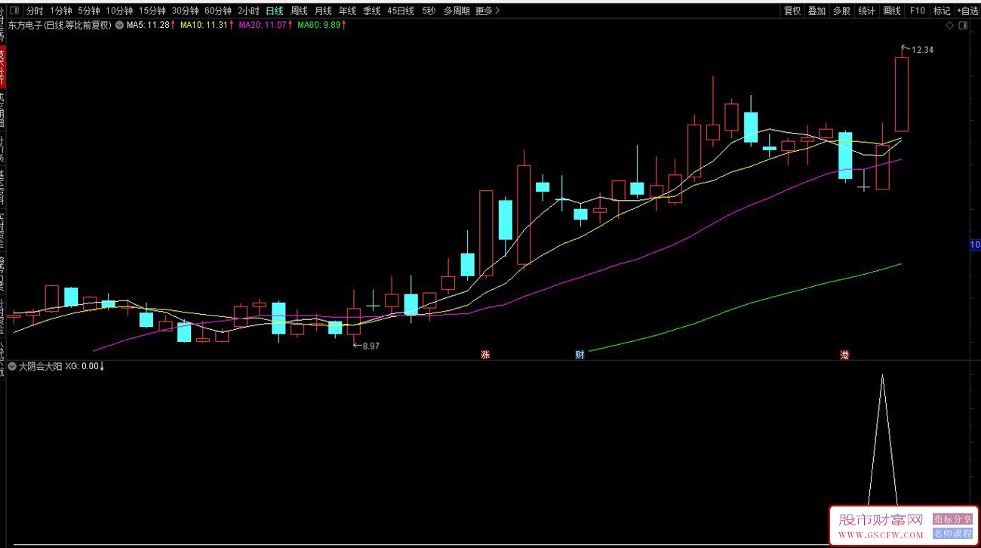Open the 名师课程 link in the banner

(x=952, y=533)
